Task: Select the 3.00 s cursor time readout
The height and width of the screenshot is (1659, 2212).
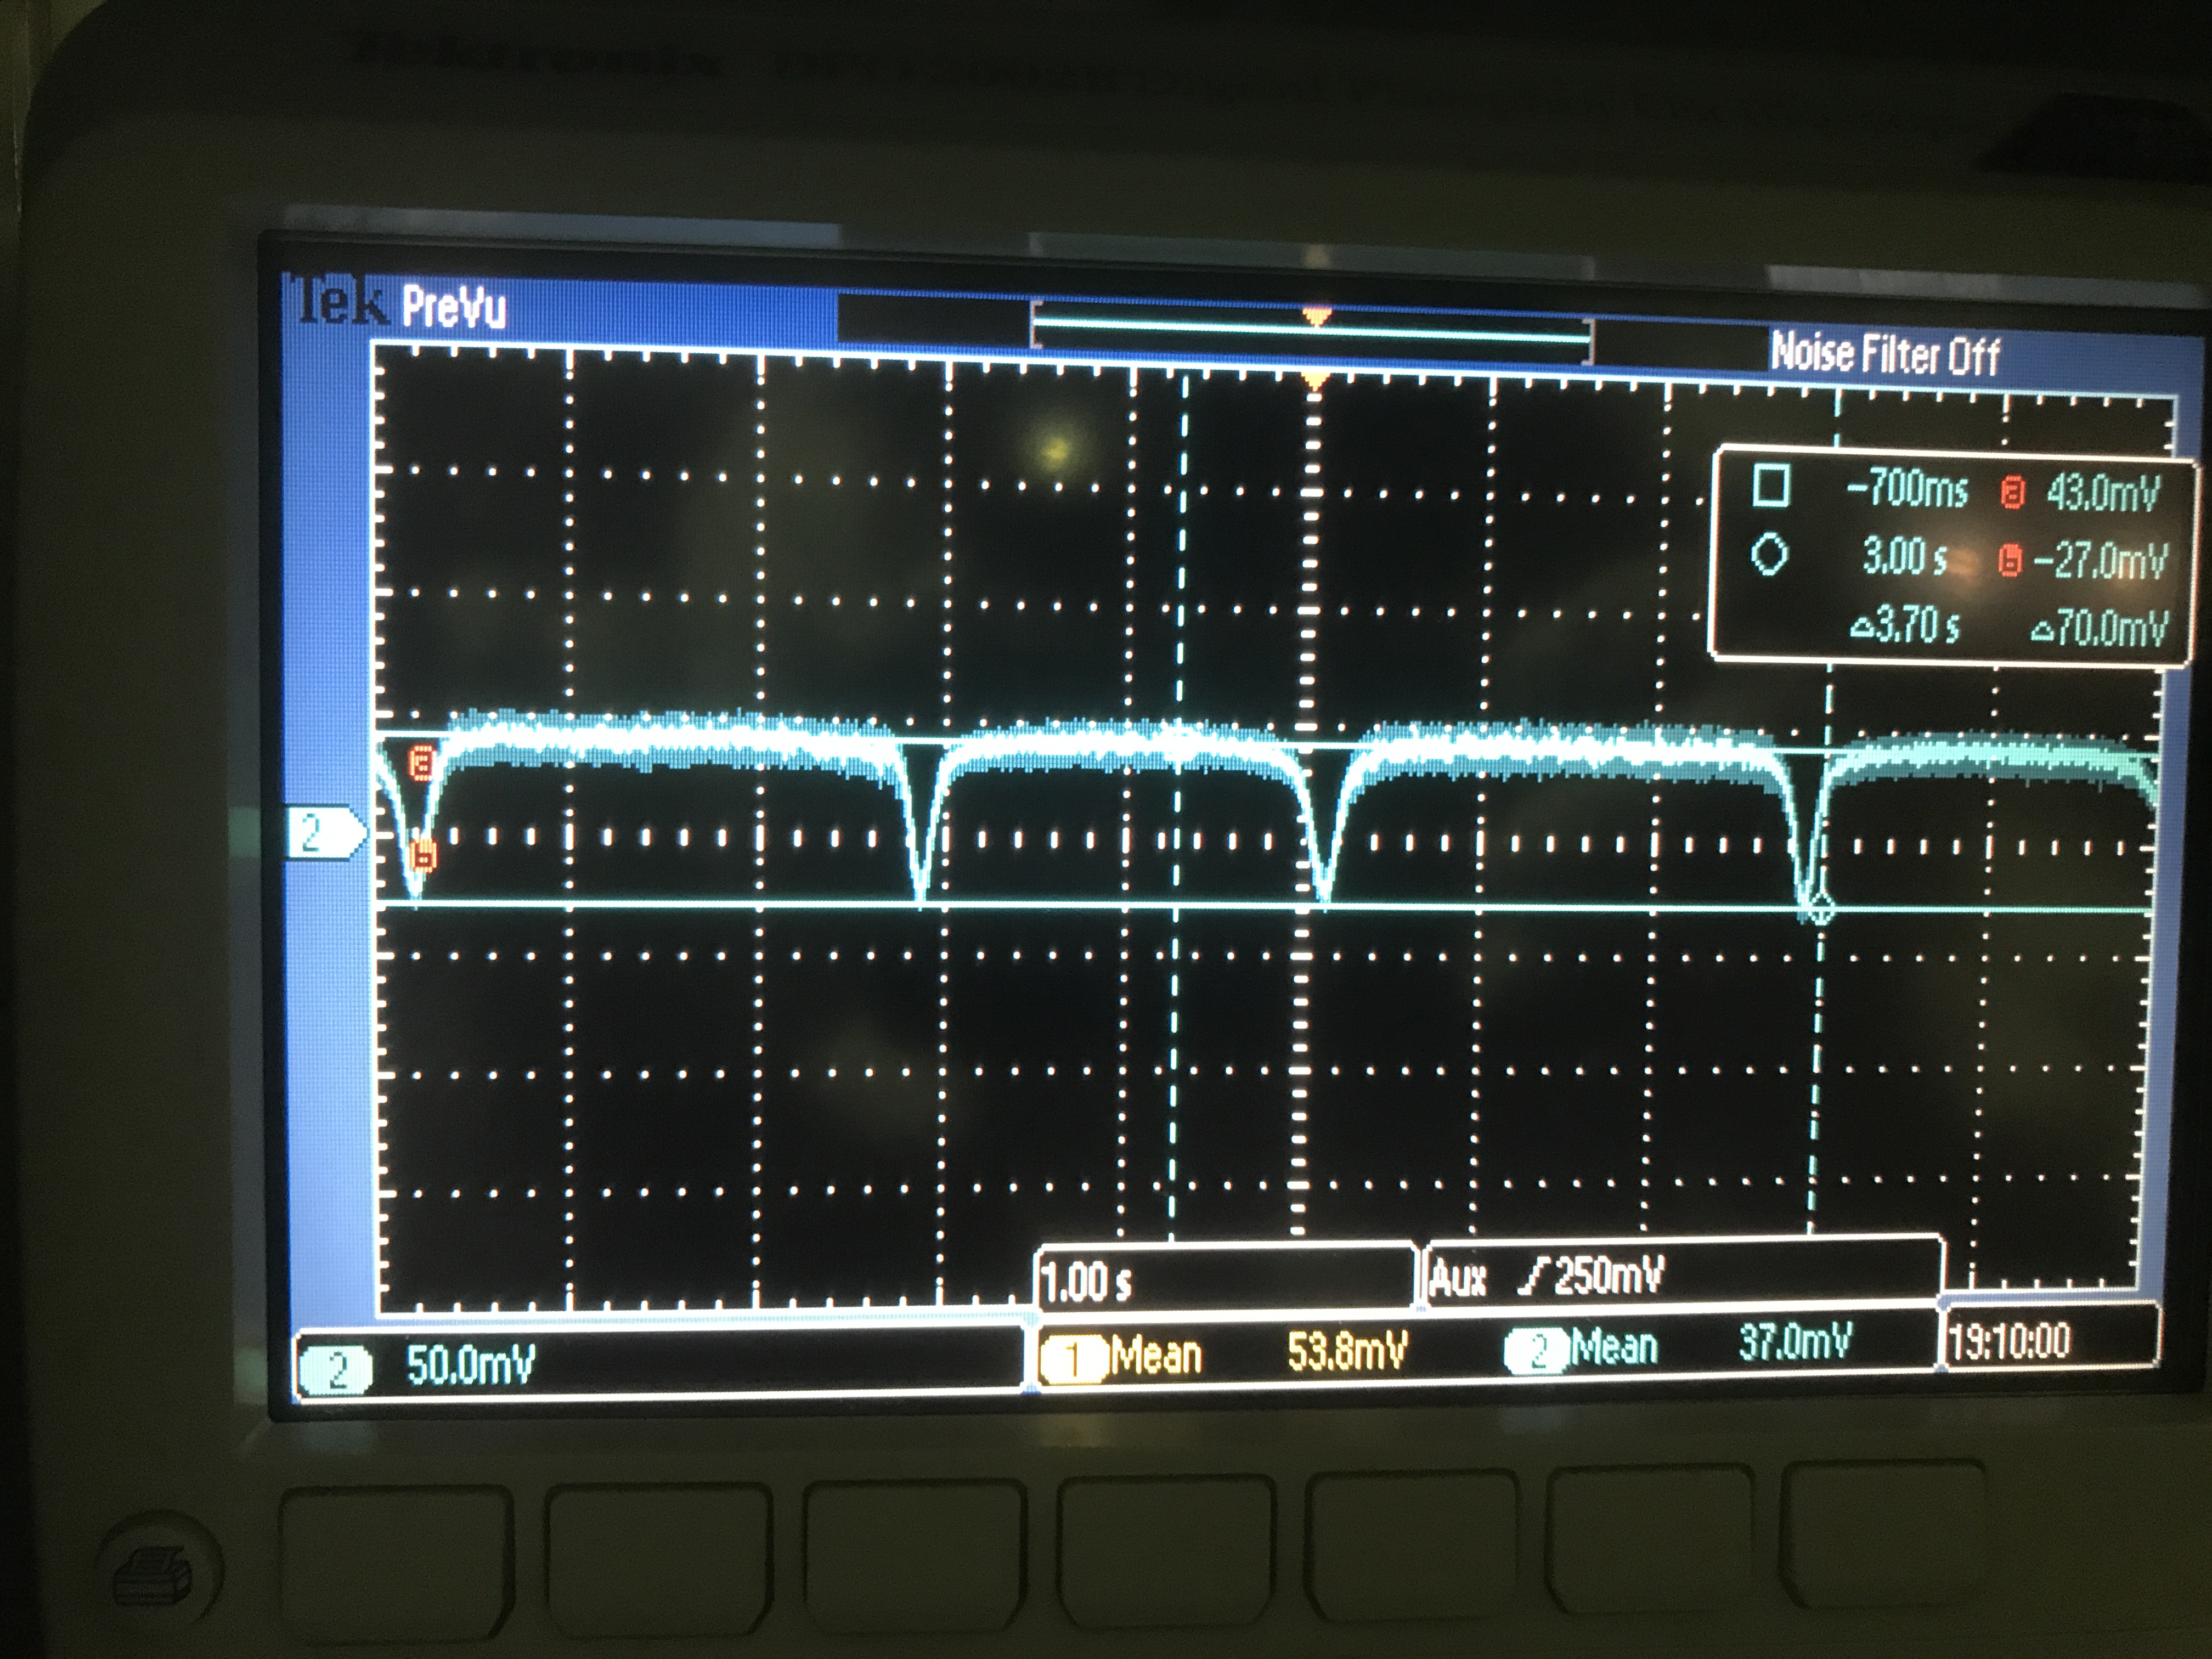Action: (1904, 555)
